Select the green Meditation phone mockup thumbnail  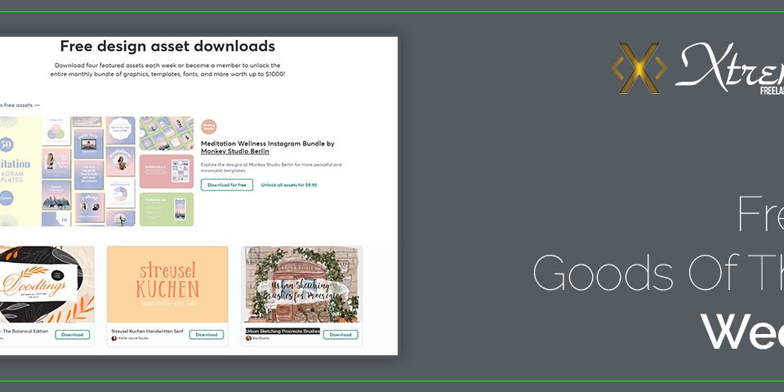[x=167, y=210]
